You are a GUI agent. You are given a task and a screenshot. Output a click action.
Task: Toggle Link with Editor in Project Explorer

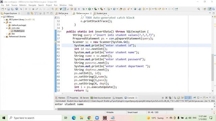[x=32, y=13]
